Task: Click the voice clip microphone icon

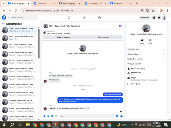Action: pyautogui.click(x=44, y=116)
